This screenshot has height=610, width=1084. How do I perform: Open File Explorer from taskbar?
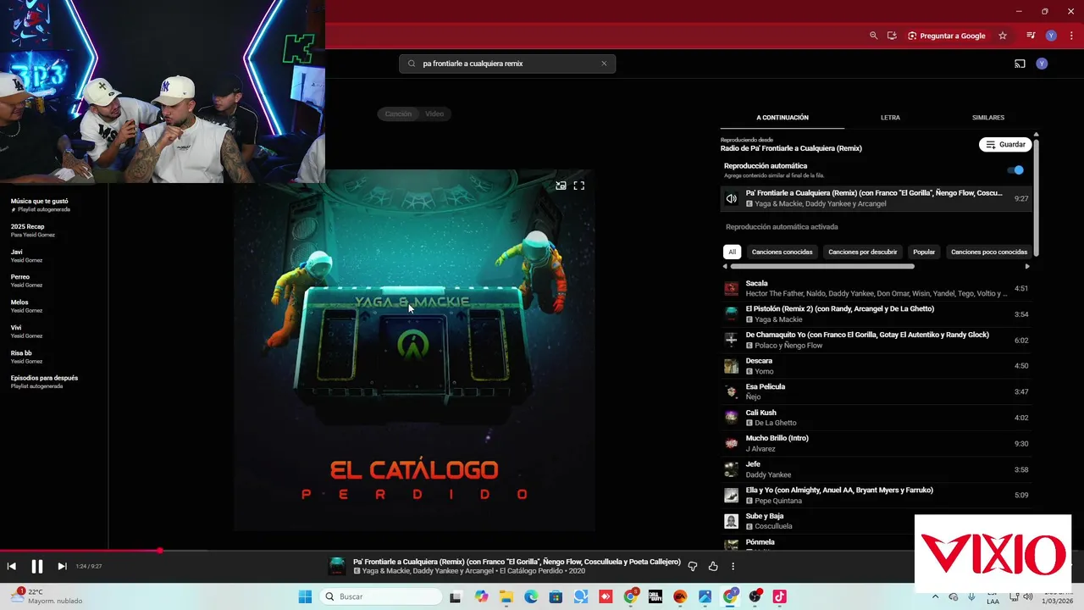[x=506, y=596]
